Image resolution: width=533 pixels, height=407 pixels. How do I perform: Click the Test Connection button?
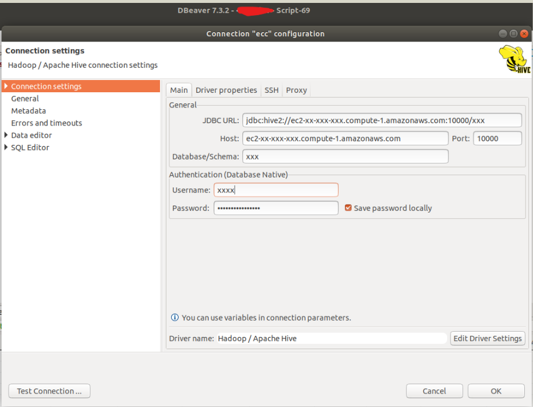49,391
